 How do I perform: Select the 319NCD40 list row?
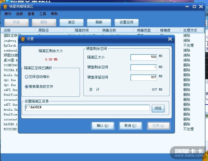coord(11,65)
